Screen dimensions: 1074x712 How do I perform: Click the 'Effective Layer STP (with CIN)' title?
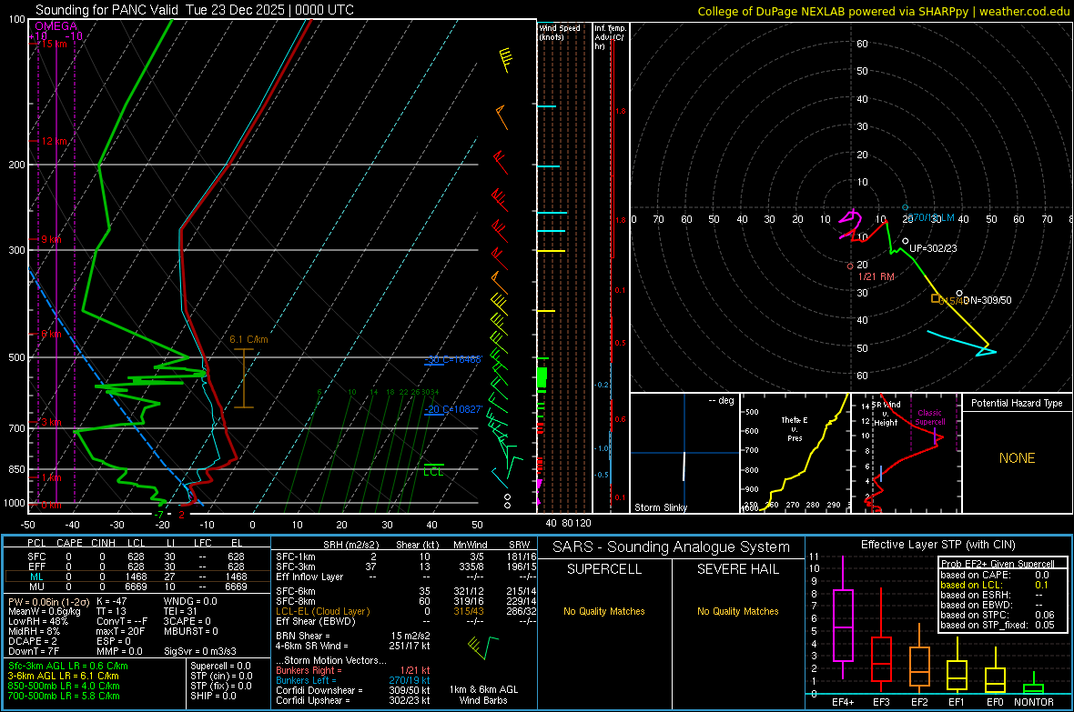click(937, 545)
